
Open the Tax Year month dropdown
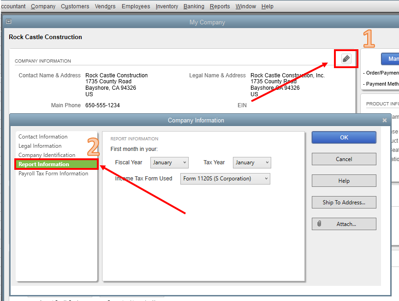(252, 162)
